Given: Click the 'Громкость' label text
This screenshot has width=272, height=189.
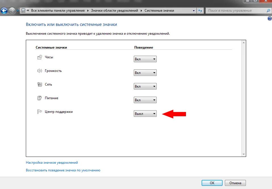Looking at the screenshot, I should coord(53,71).
